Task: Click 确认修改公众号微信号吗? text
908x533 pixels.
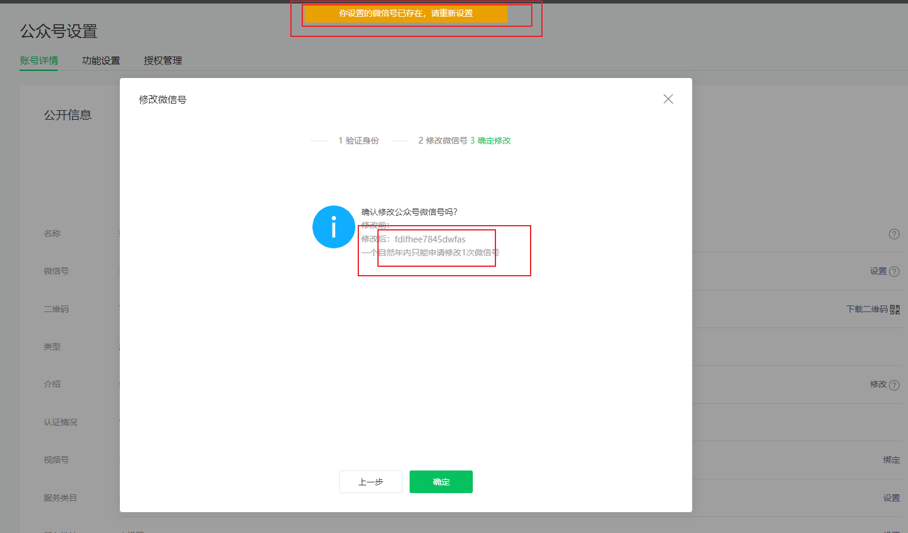Action: coord(409,212)
